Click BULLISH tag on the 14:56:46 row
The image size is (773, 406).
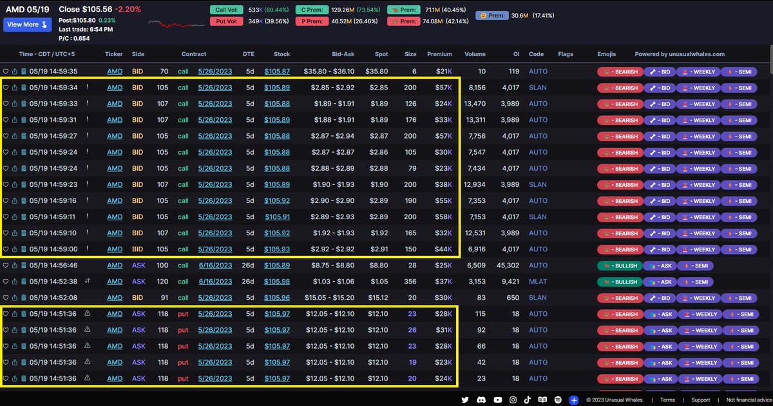point(620,266)
